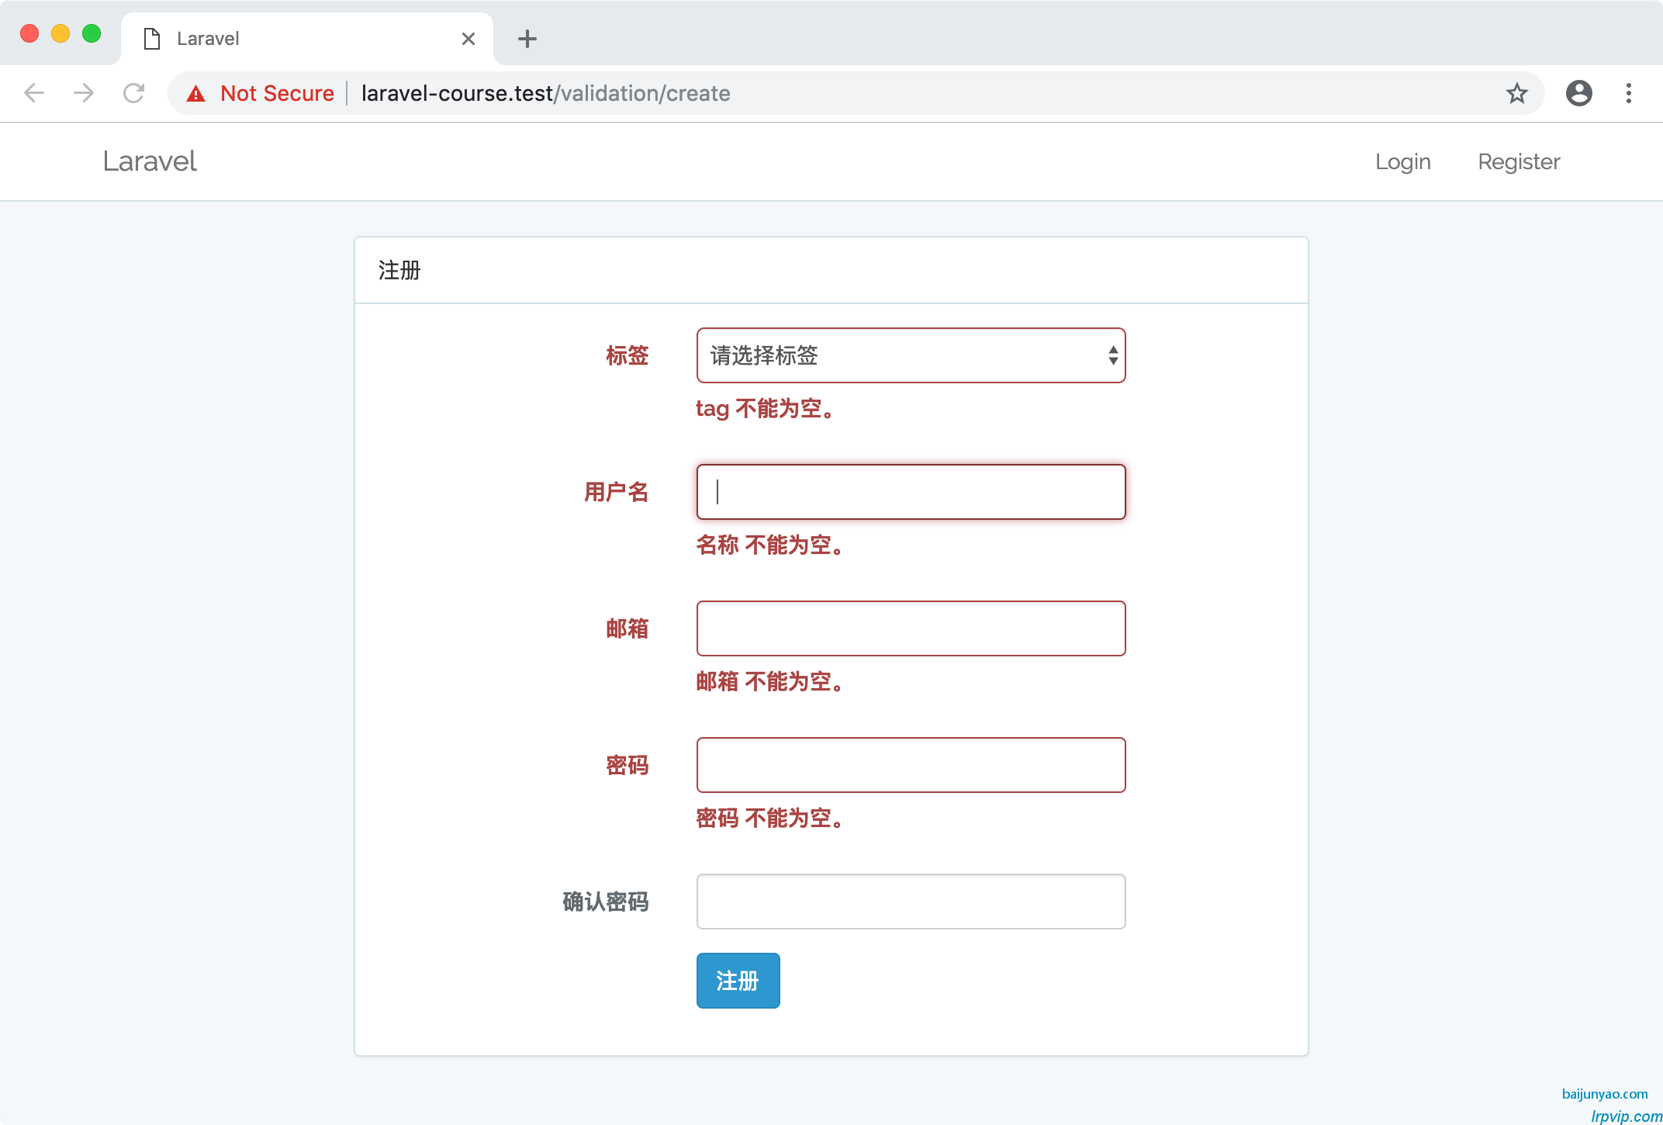Click the browser back arrow
Screen dimensions: 1663x1125
pyautogui.click(x=34, y=93)
